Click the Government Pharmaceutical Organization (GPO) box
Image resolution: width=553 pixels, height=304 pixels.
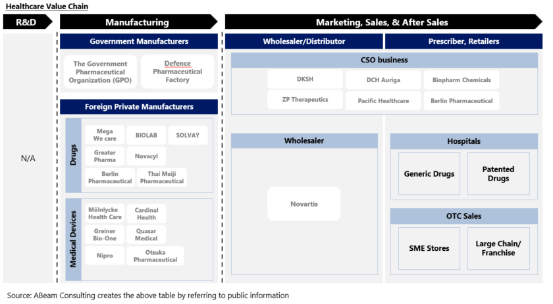tap(100, 72)
